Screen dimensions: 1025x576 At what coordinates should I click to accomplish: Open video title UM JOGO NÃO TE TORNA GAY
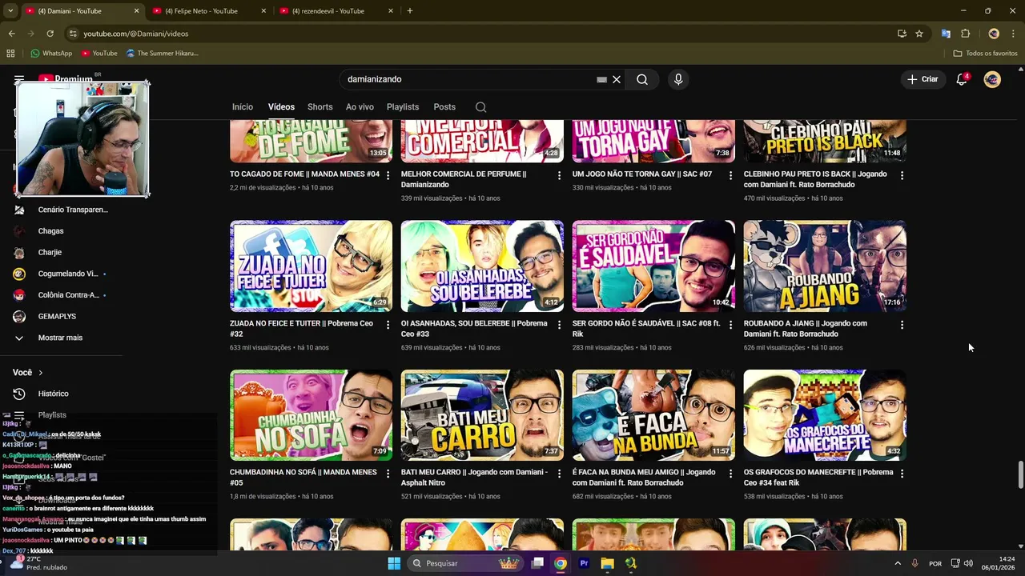pos(642,174)
